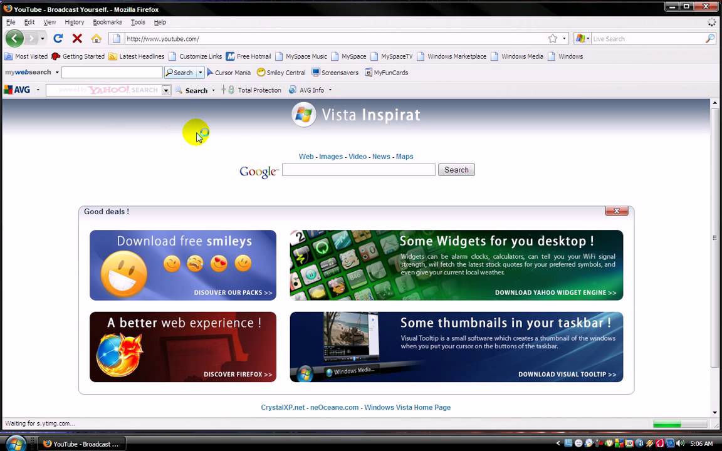This screenshot has height=451, width=722.
Task: Open the Latest Headlines feed bookmark
Action: pos(136,56)
